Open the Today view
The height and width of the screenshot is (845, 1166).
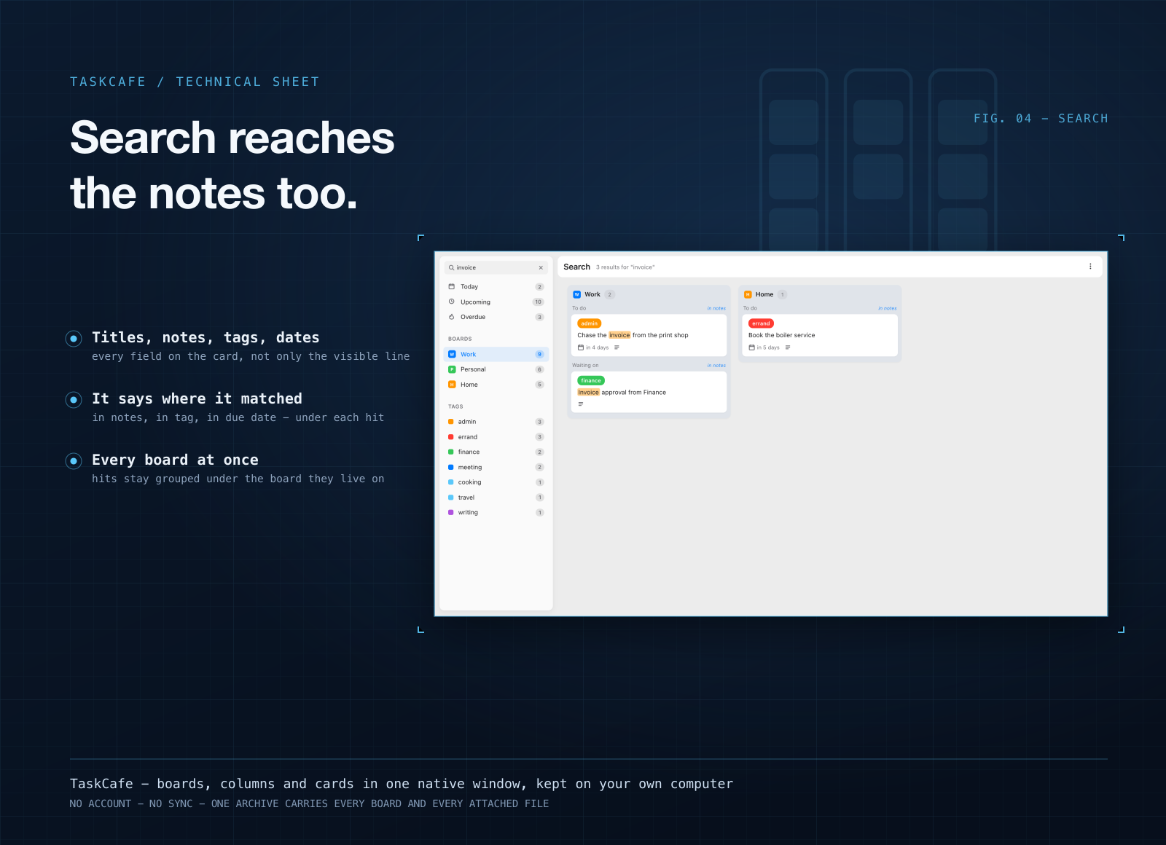(496, 287)
